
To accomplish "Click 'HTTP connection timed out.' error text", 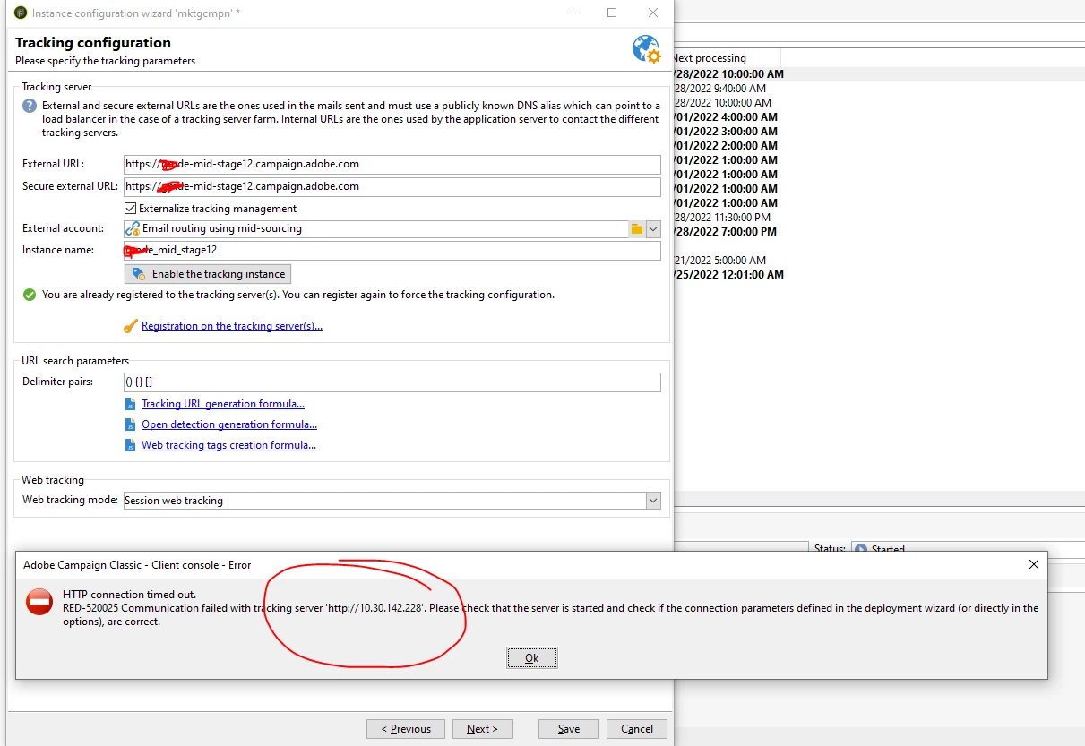I will [x=129, y=595].
